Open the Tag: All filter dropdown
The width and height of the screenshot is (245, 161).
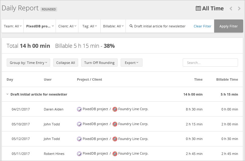pyautogui.click(x=90, y=26)
